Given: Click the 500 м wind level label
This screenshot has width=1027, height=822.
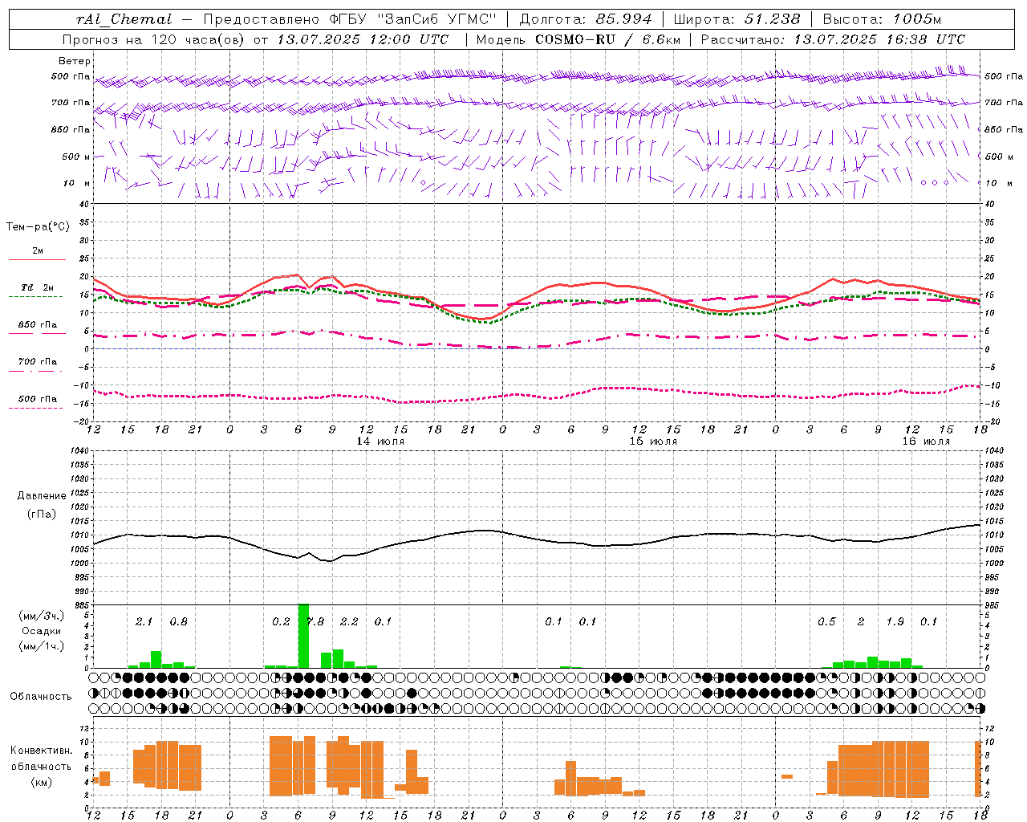Looking at the screenshot, I should 76,157.
